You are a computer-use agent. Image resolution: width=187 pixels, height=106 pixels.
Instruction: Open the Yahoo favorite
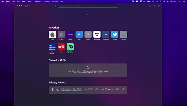coord(70,34)
